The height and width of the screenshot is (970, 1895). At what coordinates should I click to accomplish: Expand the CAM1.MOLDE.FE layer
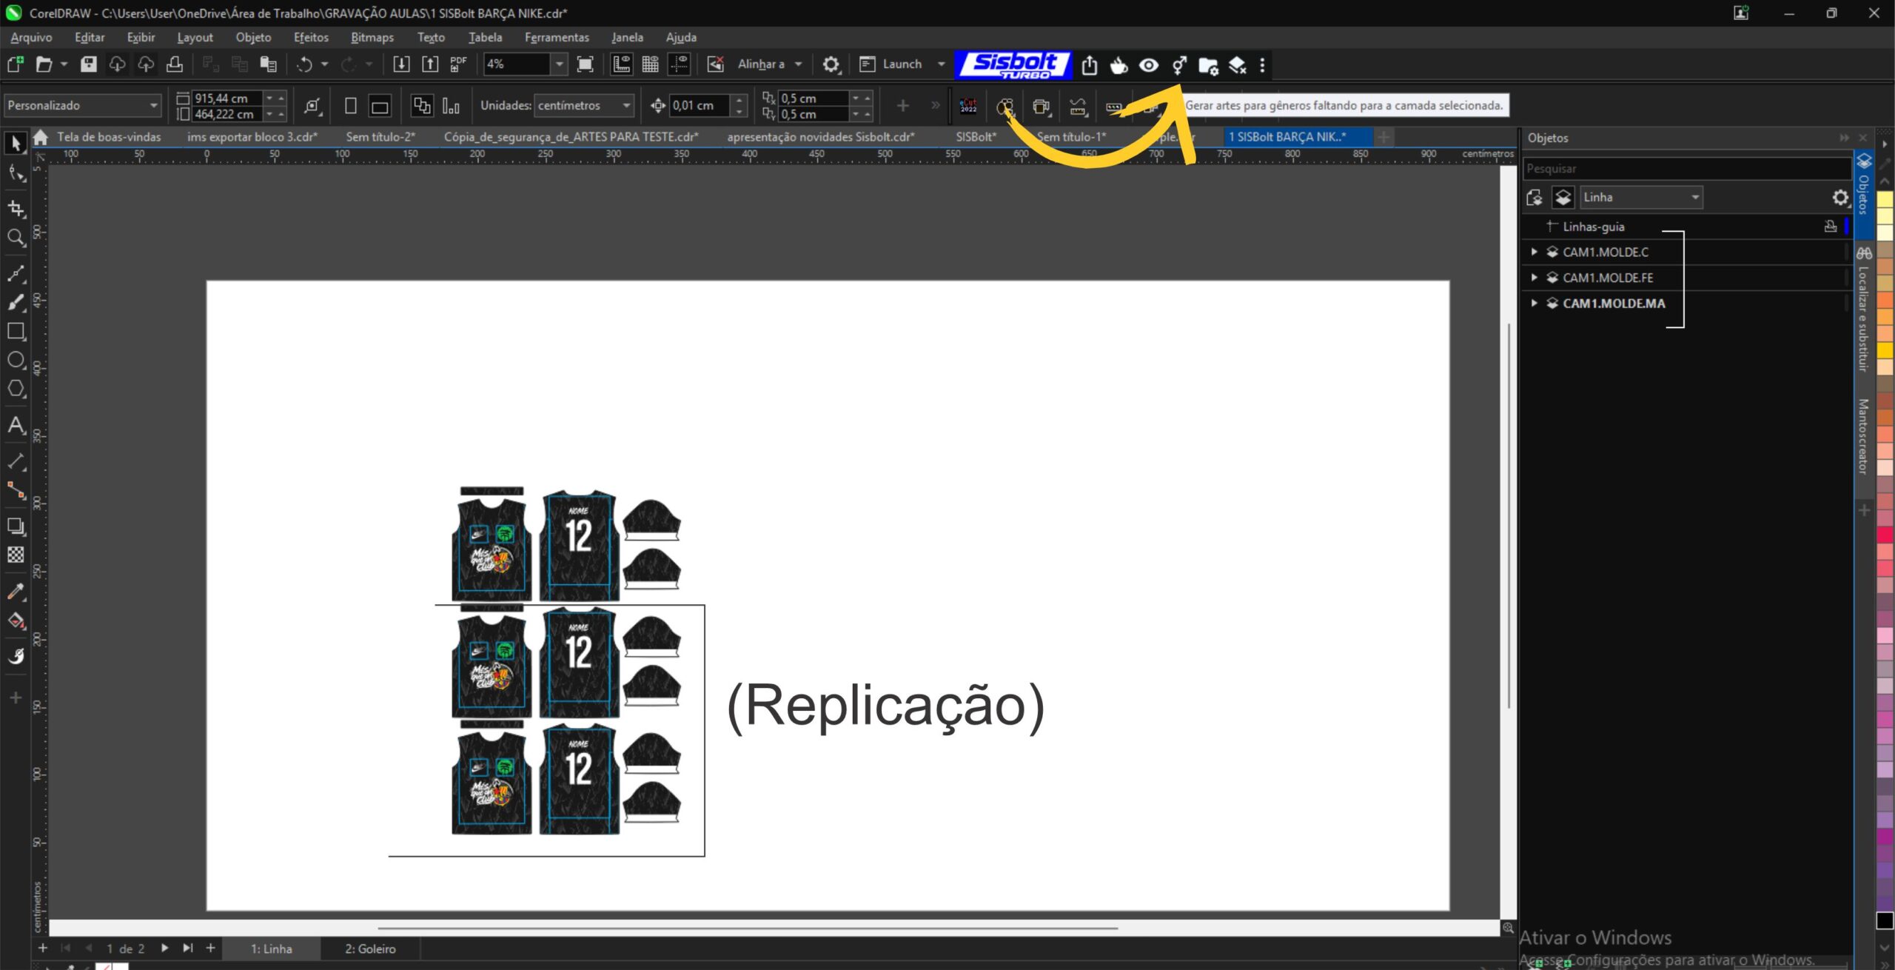(1534, 278)
